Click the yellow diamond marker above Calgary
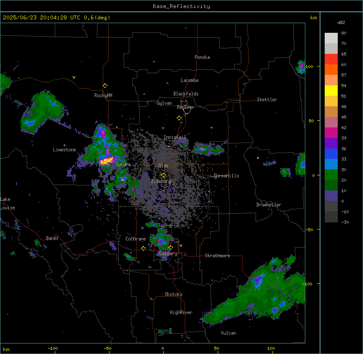The image size is (363, 354). coord(171,248)
